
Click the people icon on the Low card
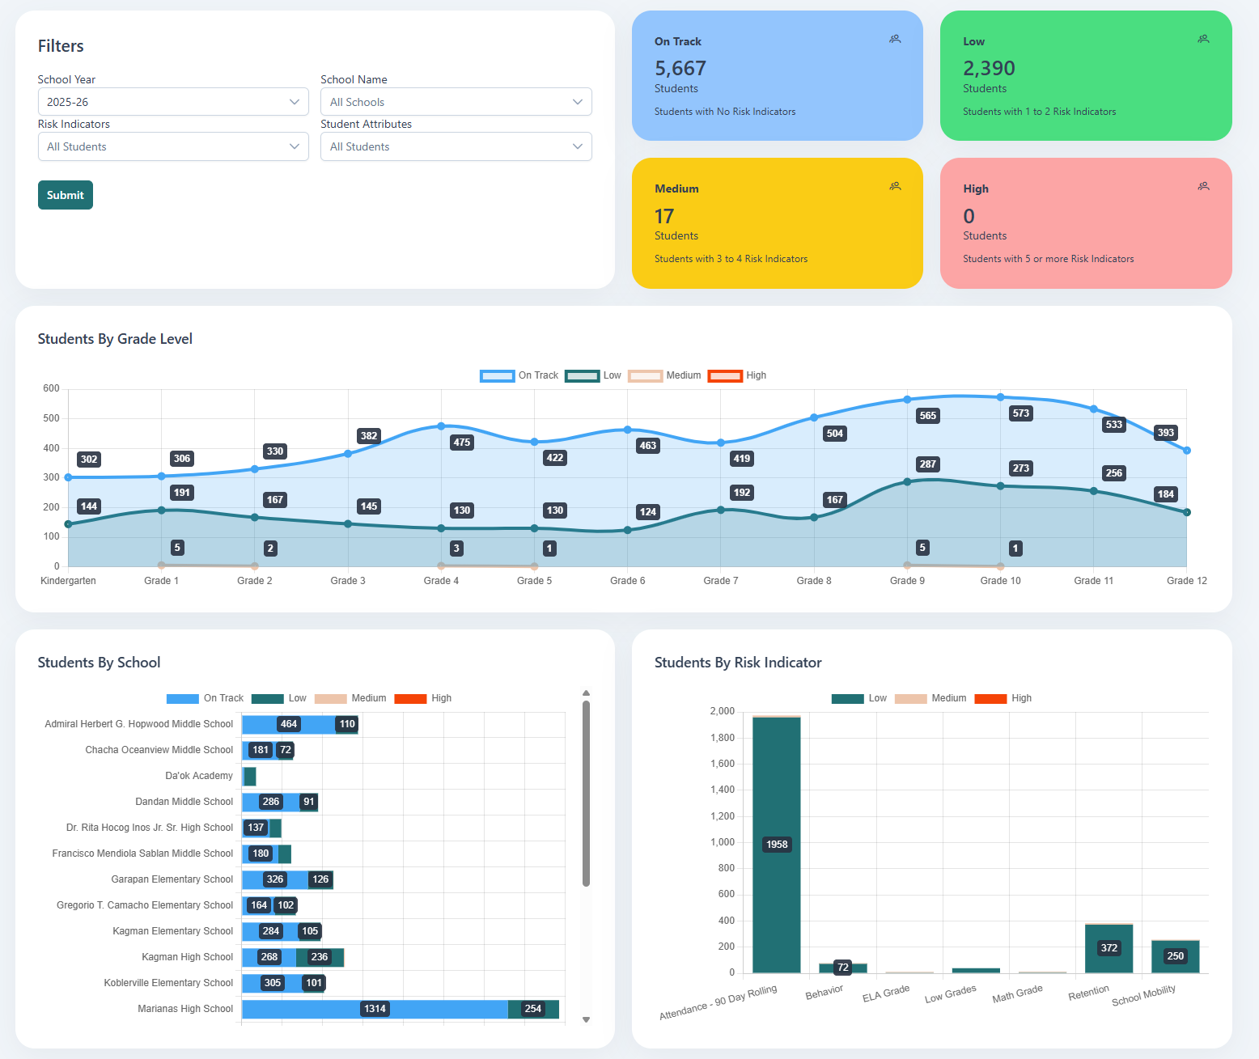click(x=1203, y=38)
